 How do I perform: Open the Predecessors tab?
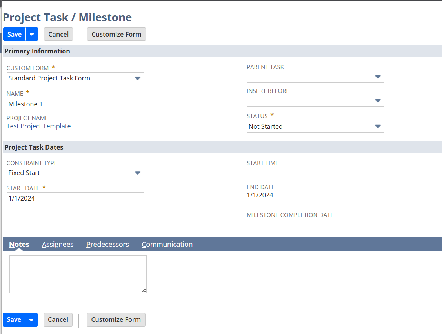tap(107, 244)
